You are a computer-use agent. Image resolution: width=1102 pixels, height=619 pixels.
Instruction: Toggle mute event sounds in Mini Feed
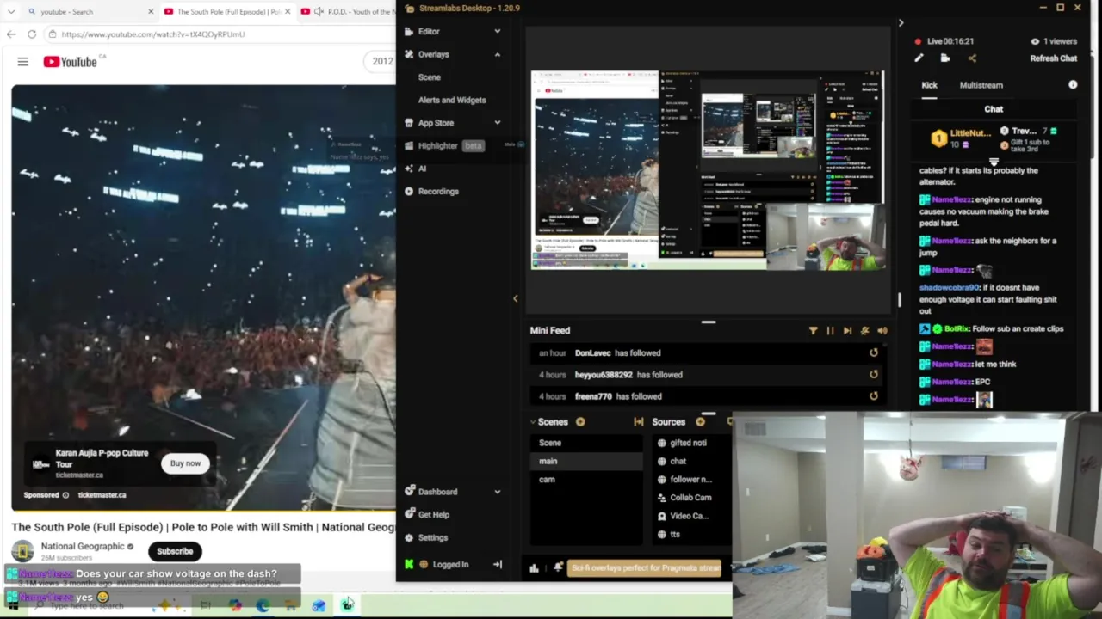(x=865, y=330)
